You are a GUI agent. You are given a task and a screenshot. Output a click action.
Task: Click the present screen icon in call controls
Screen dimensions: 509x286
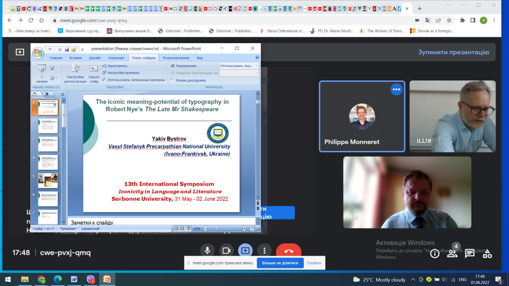click(x=245, y=251)
